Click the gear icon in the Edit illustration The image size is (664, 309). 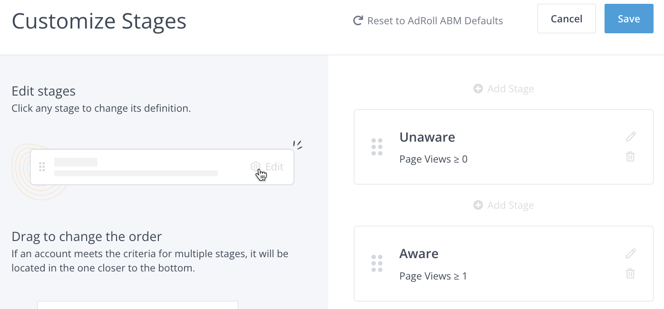point(255,166)
